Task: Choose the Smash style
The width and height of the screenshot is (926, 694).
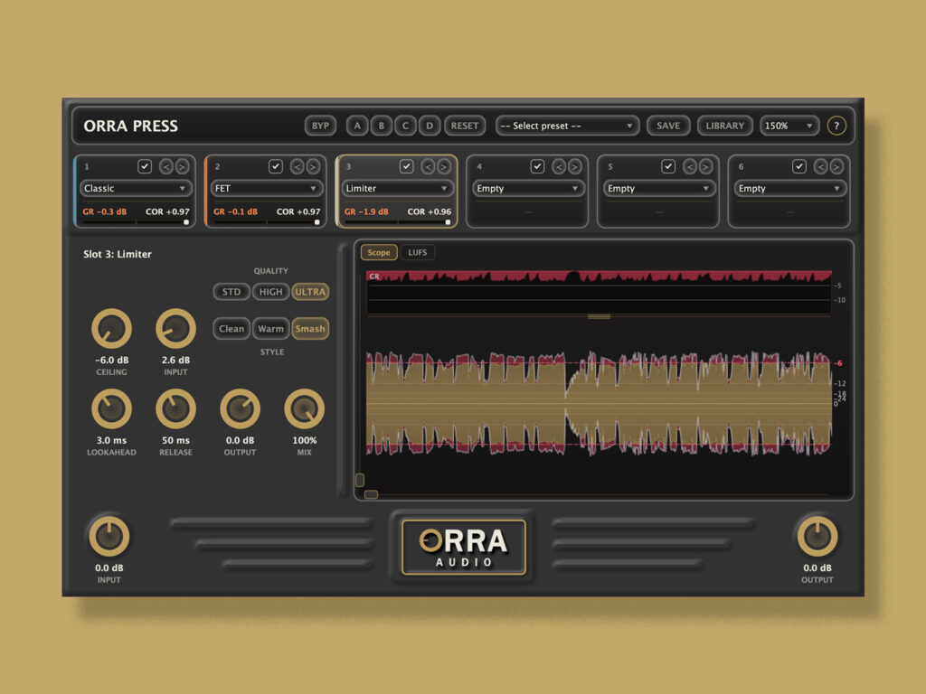Action: point(310,329)
